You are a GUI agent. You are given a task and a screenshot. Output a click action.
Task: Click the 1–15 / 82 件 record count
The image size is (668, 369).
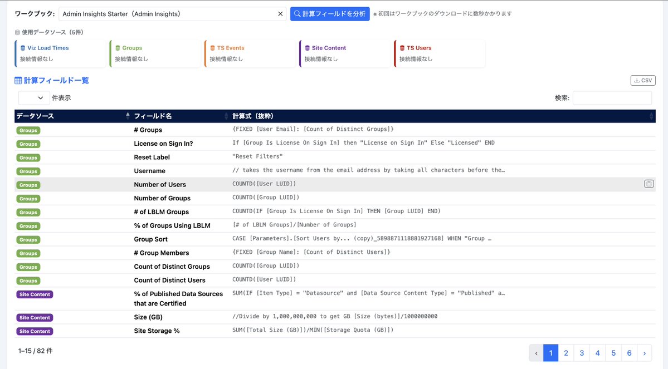pyautogui.click(x=35, y=351)
